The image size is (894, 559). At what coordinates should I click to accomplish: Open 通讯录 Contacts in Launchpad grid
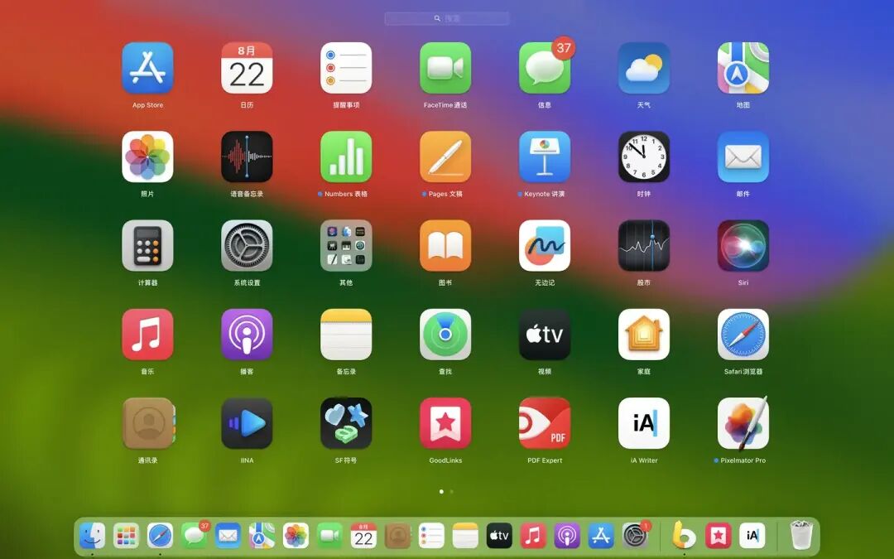click(147, 424)
